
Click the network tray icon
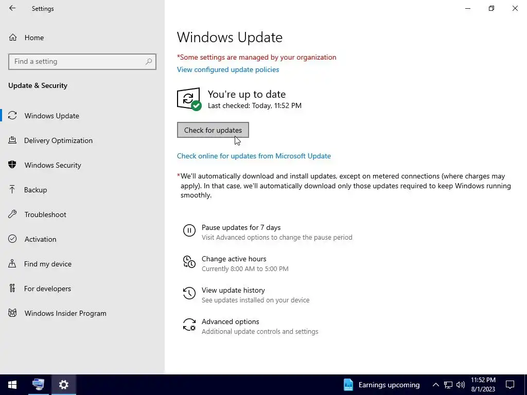coord(448,385)
